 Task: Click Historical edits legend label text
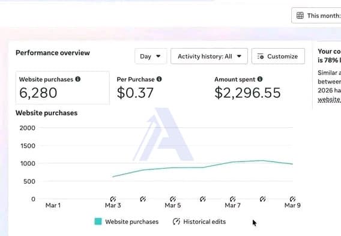pos(205,222)
